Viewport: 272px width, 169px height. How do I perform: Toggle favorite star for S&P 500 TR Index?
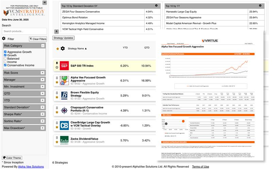click(57, 68)
